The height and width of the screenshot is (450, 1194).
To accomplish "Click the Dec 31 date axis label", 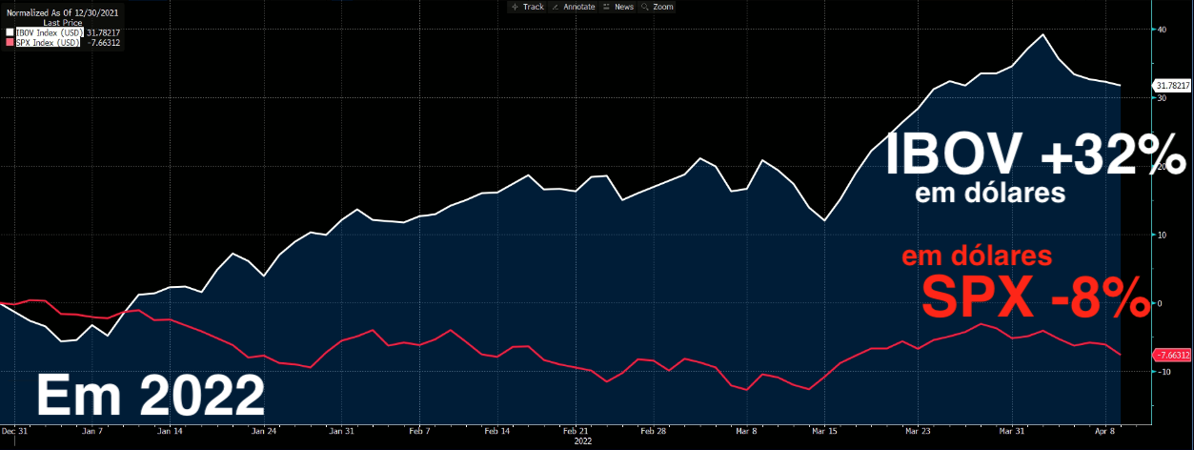I will (13, 431).
